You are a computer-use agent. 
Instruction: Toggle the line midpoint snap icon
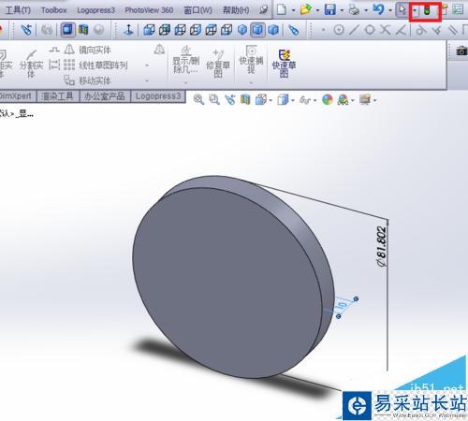click(x=354, y=30)
